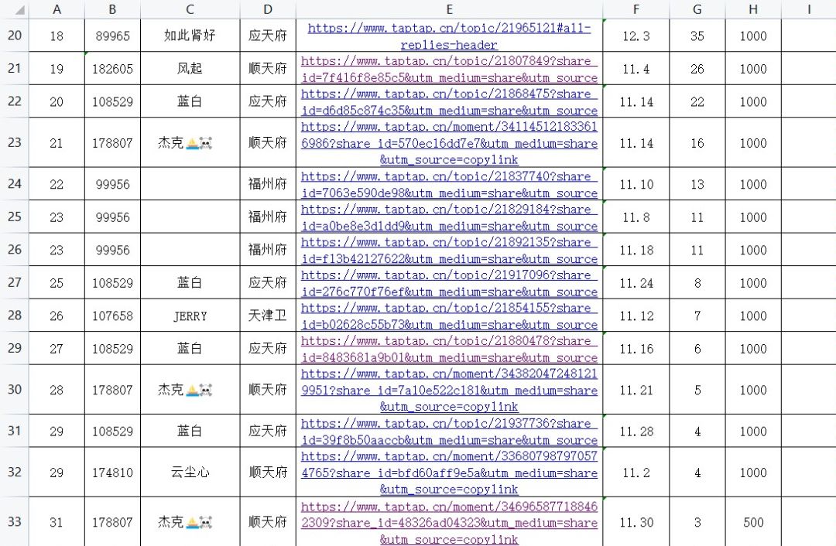Open the topic/21807849 link in row 21
The height and width of the screenshot is (546, 836).
click(450, 69)
